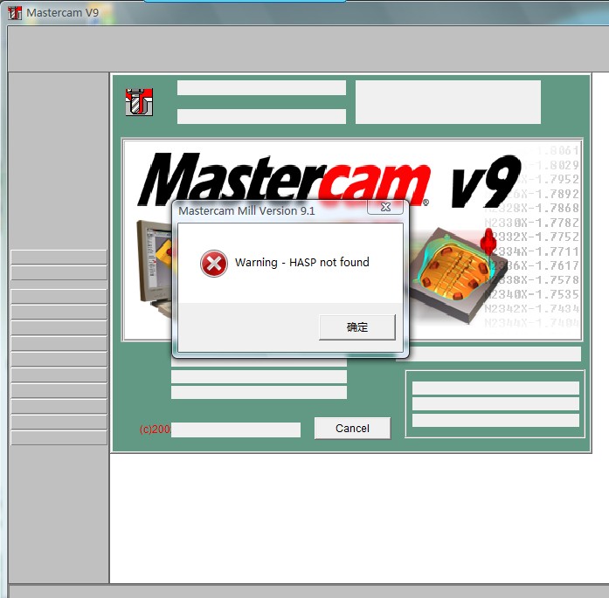Click the Mastercam icon in title bar
The height and width of the screenshot is (598, 609).
click(x=15, y=13)
